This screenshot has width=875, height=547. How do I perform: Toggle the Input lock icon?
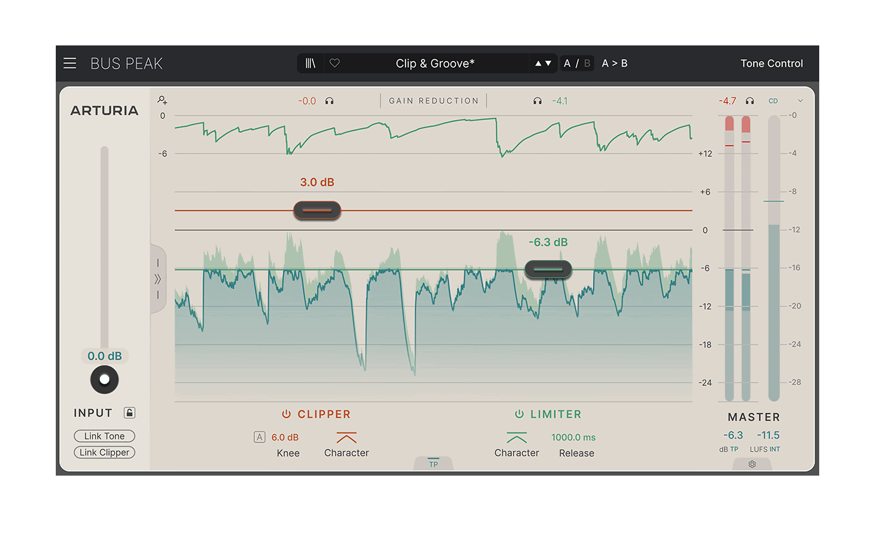[x=130, y=413]
